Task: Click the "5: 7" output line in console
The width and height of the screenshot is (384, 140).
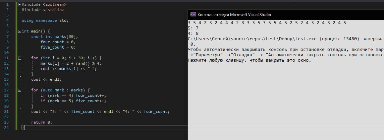Action: click(193, 28)
